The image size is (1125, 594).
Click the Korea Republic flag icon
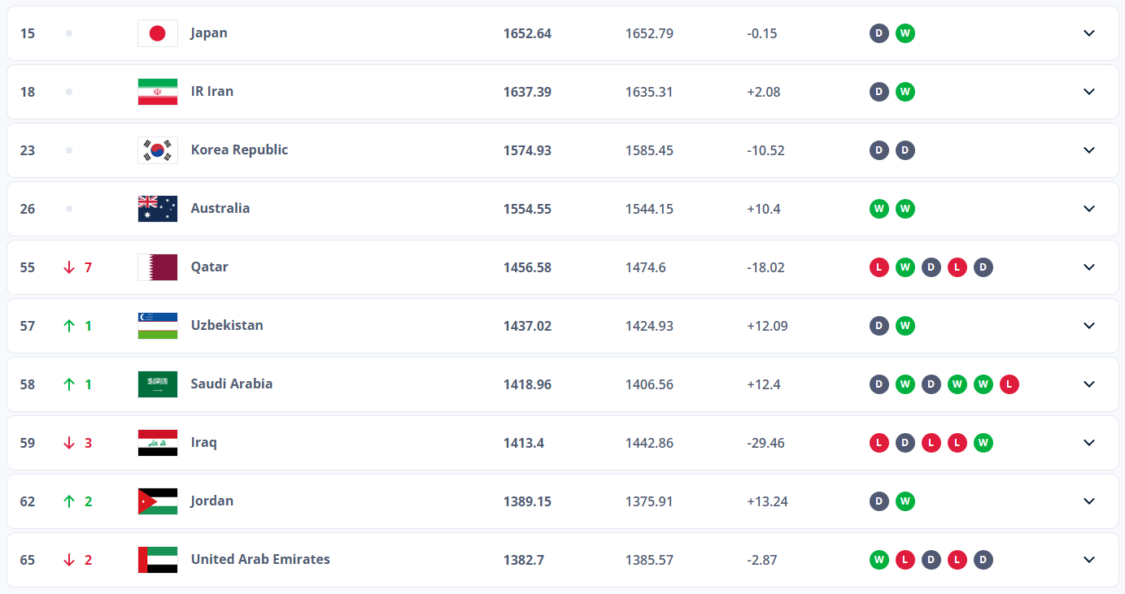(158, 150)
